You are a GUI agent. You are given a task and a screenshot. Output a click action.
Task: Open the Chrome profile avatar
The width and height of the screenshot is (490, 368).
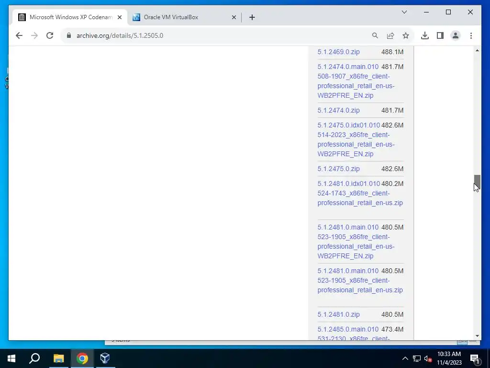point(456,35)
